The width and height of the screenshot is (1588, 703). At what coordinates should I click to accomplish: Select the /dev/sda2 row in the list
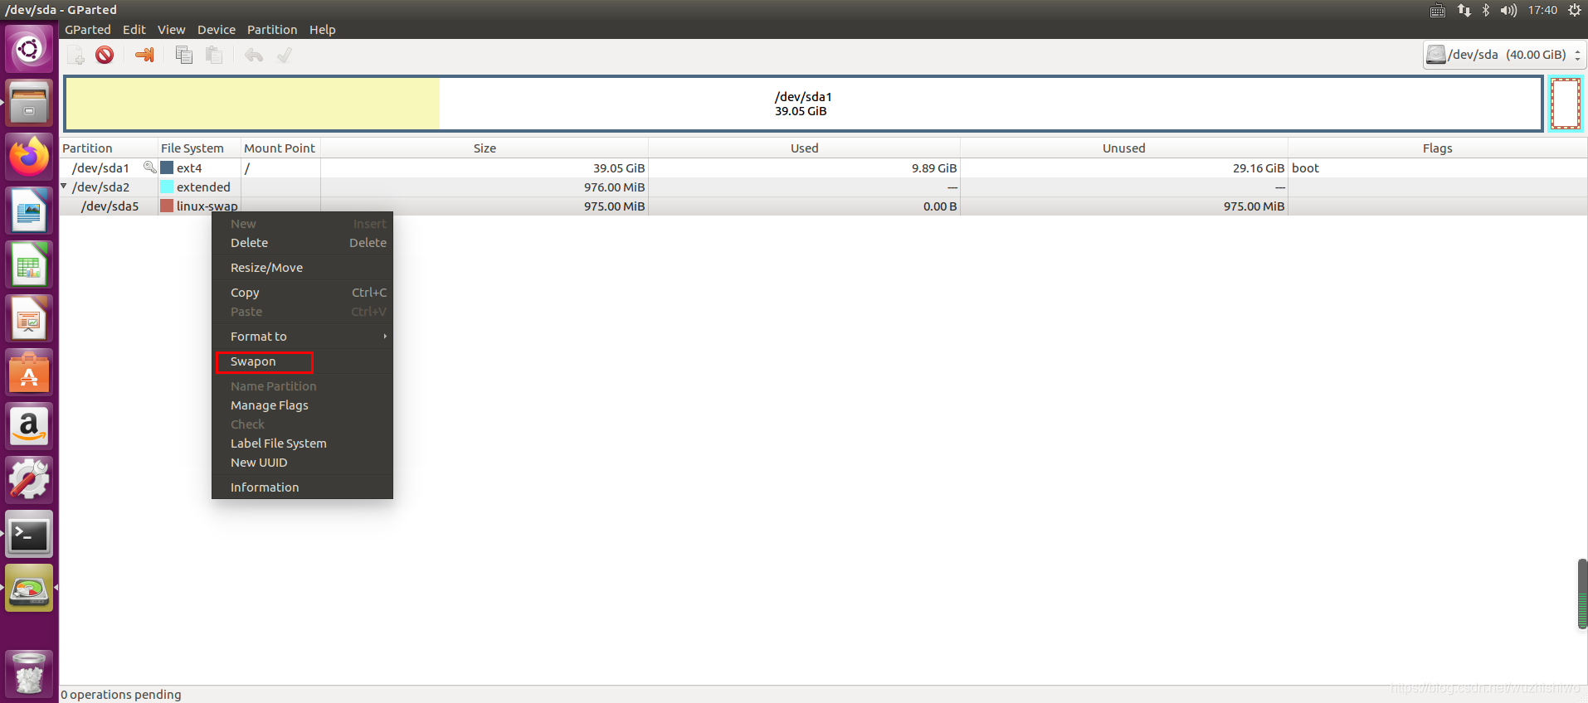(x=823, y=187)
